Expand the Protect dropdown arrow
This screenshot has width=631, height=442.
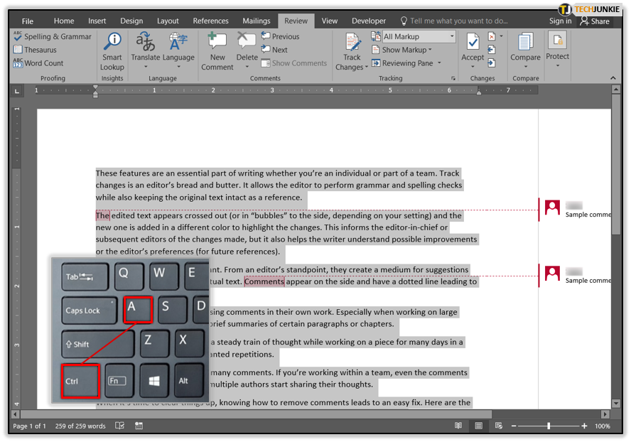[558, 65]
